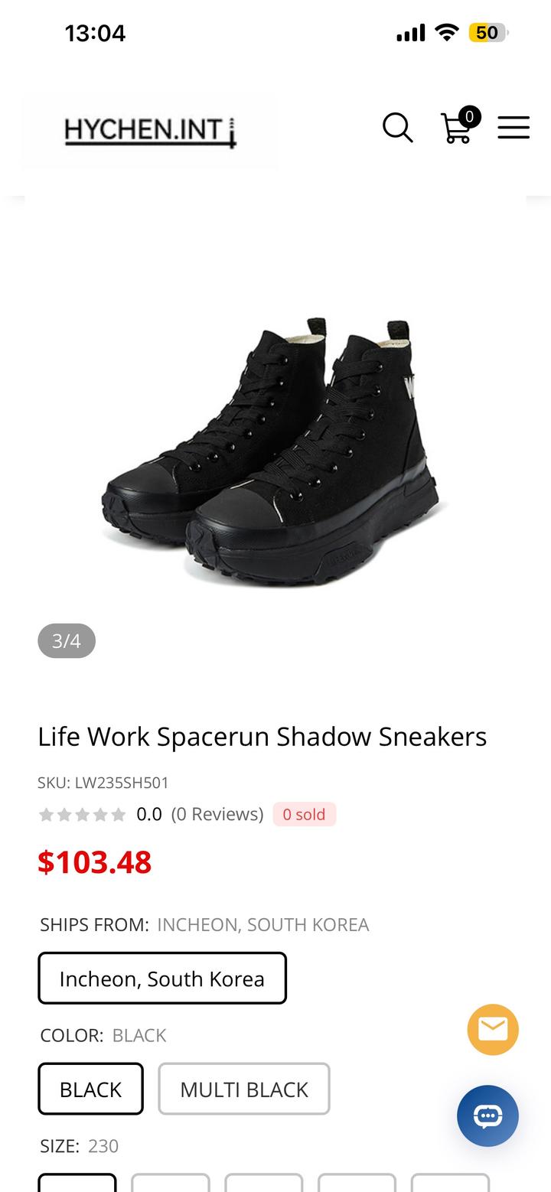Select the first size option box
Image resolution: width=551 pixels, height=1192 pixels.
(77, 1183)
